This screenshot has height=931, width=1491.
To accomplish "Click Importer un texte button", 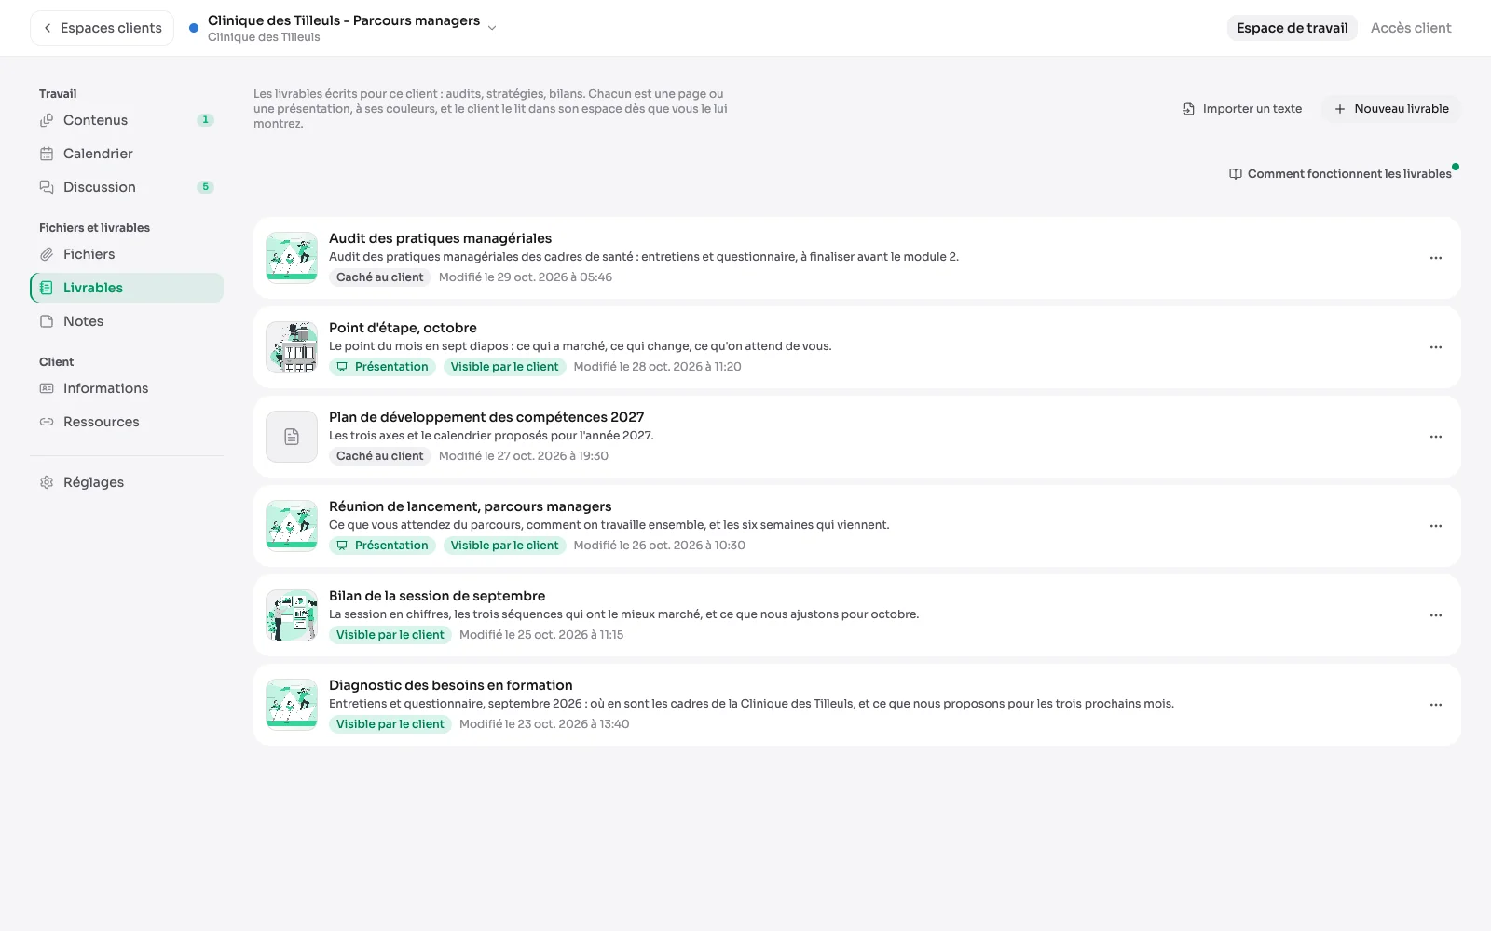I will point(1242,109).
